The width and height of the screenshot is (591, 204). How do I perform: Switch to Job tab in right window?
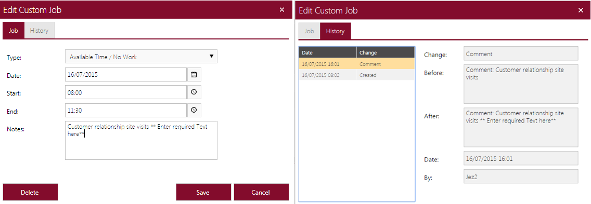[309, 31]
